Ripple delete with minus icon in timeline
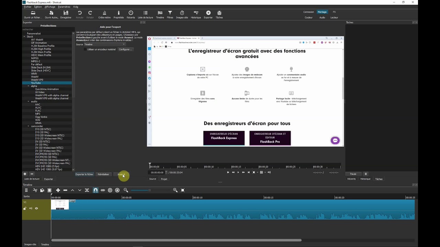 tap(65, 190)
